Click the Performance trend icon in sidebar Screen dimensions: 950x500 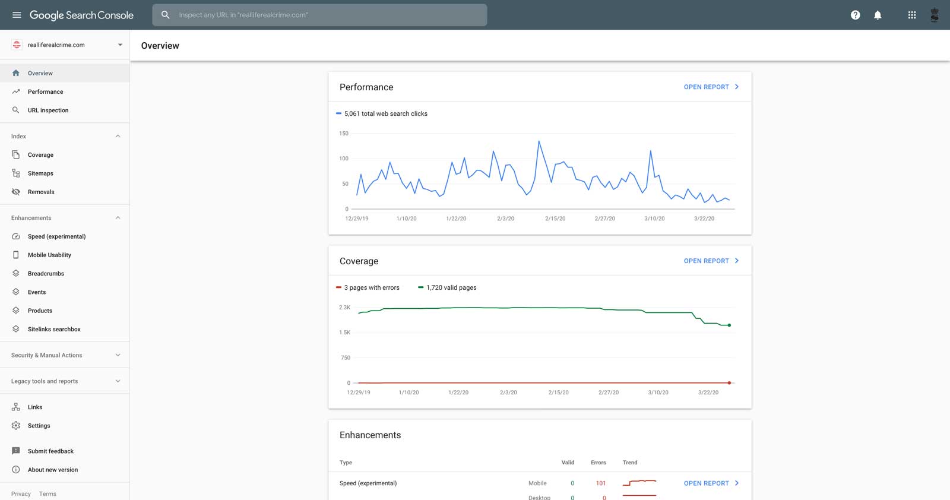tap(16, 91)
